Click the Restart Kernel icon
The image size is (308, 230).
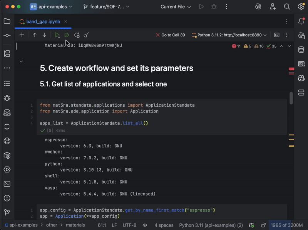tap(77, 35)
